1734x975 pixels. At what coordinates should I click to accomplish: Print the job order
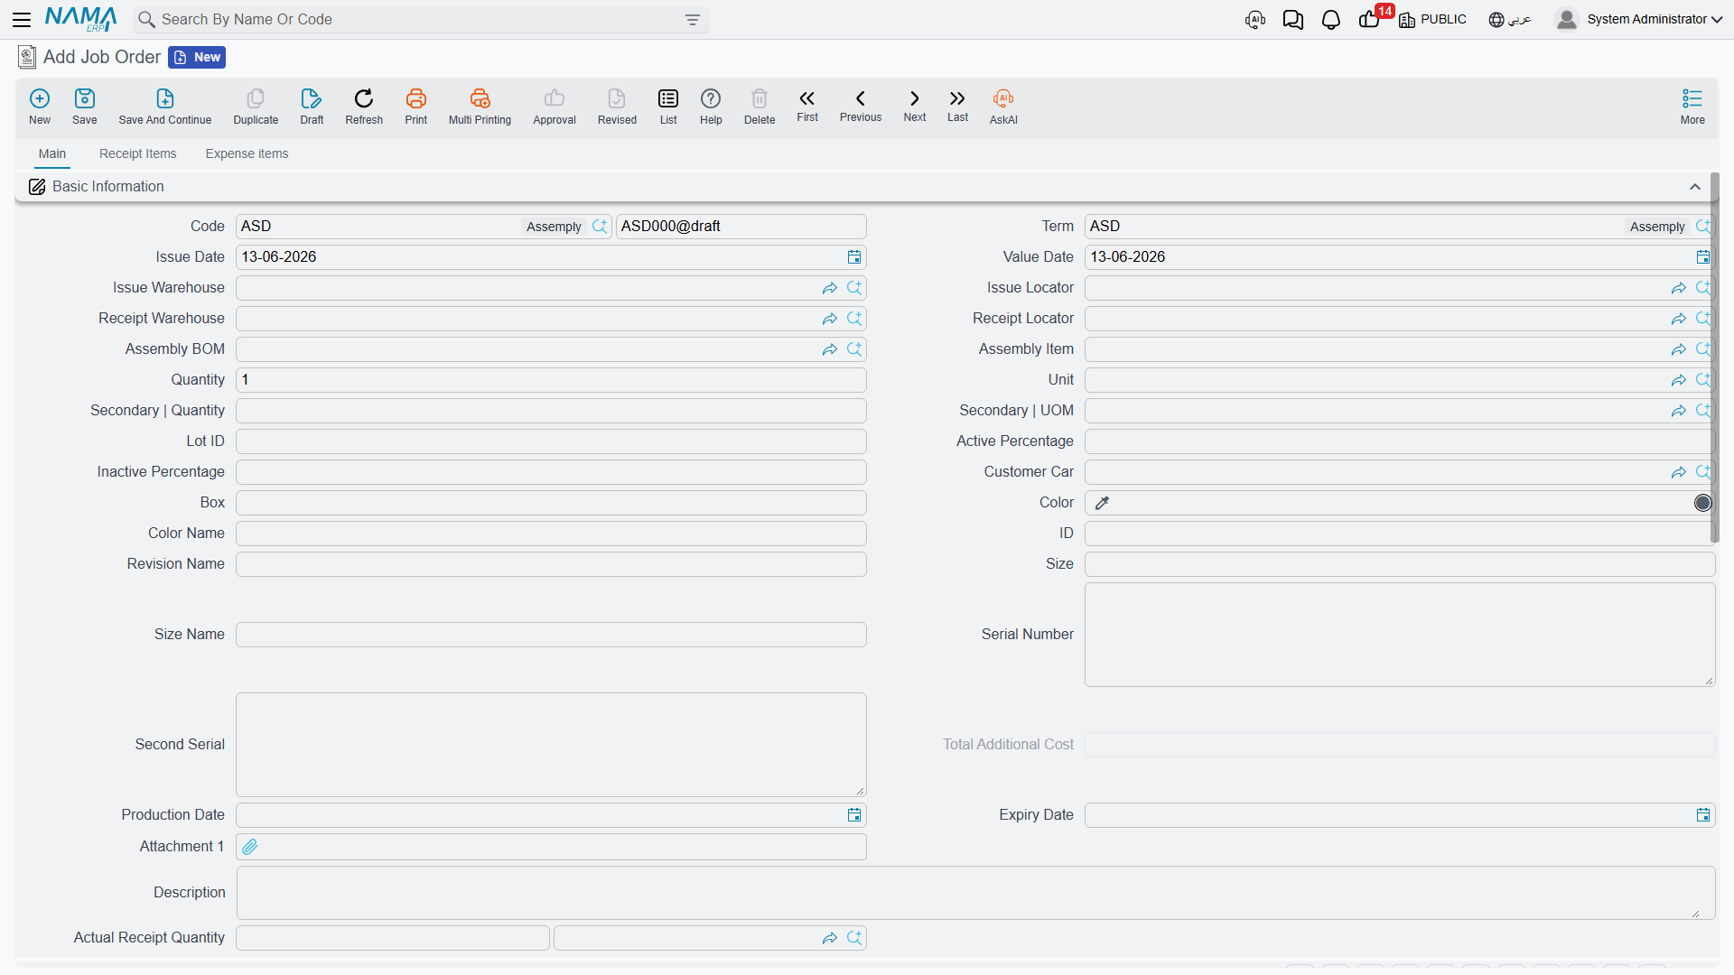click(x=416, y=107)
